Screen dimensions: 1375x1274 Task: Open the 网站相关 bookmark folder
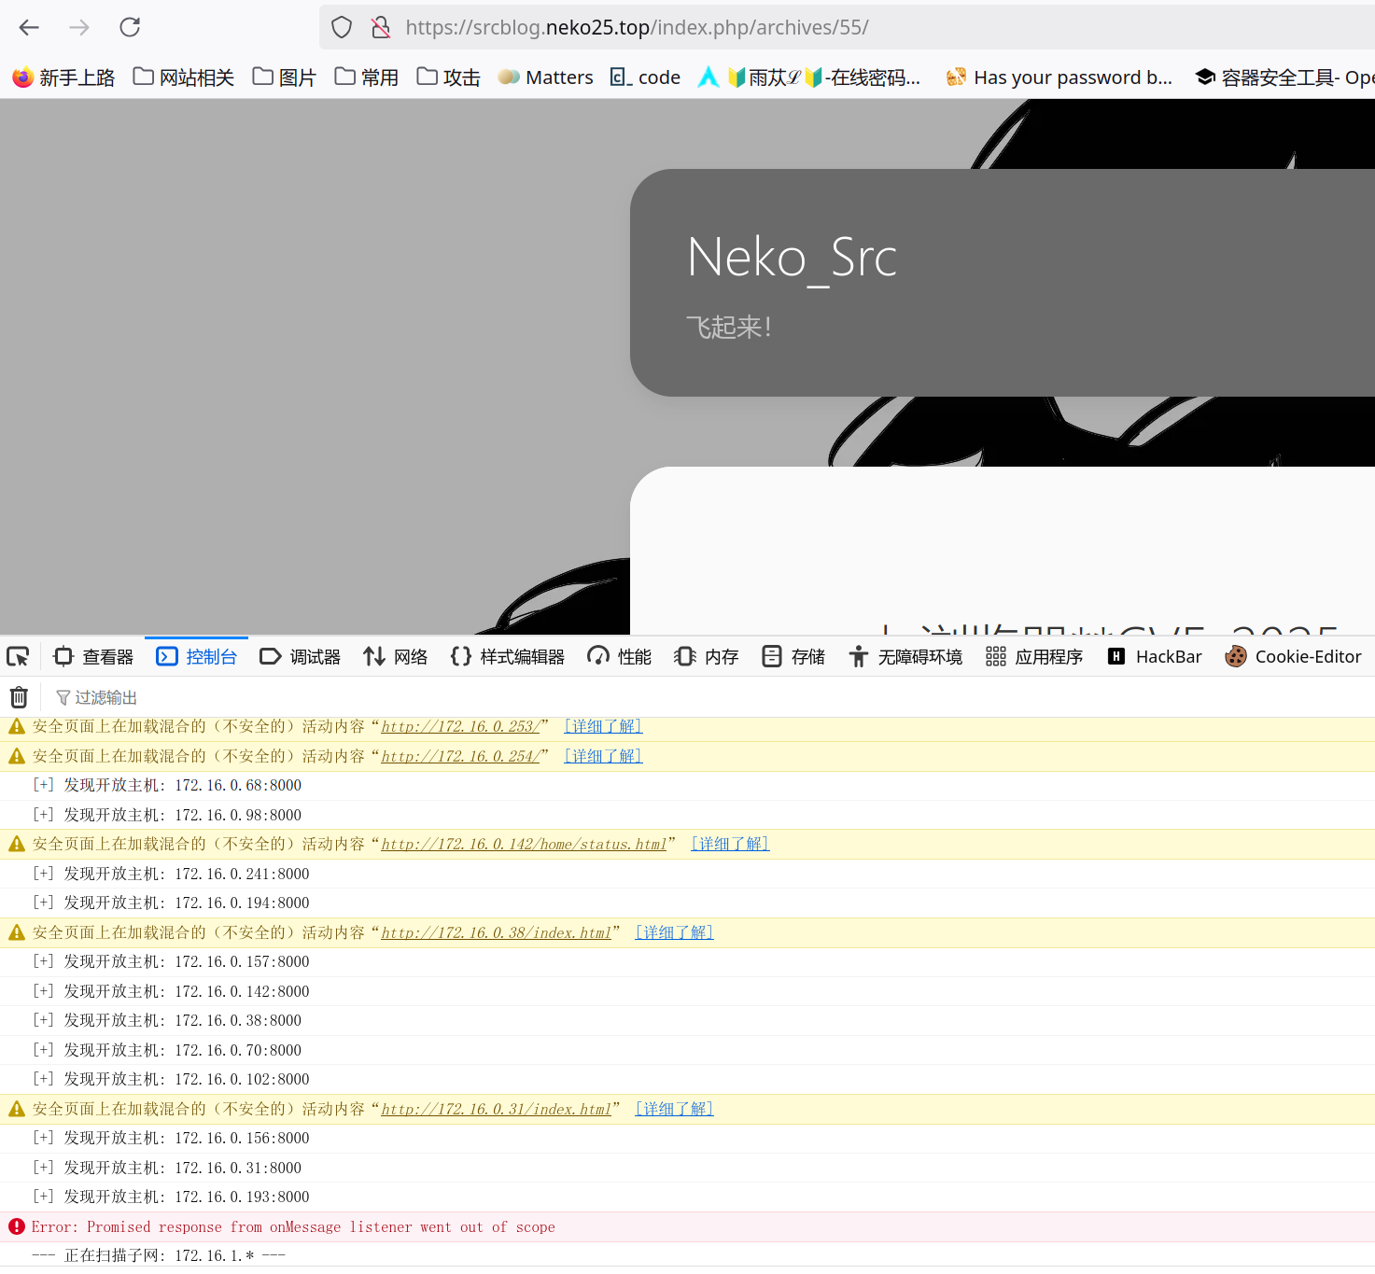[x=183, y=77]
